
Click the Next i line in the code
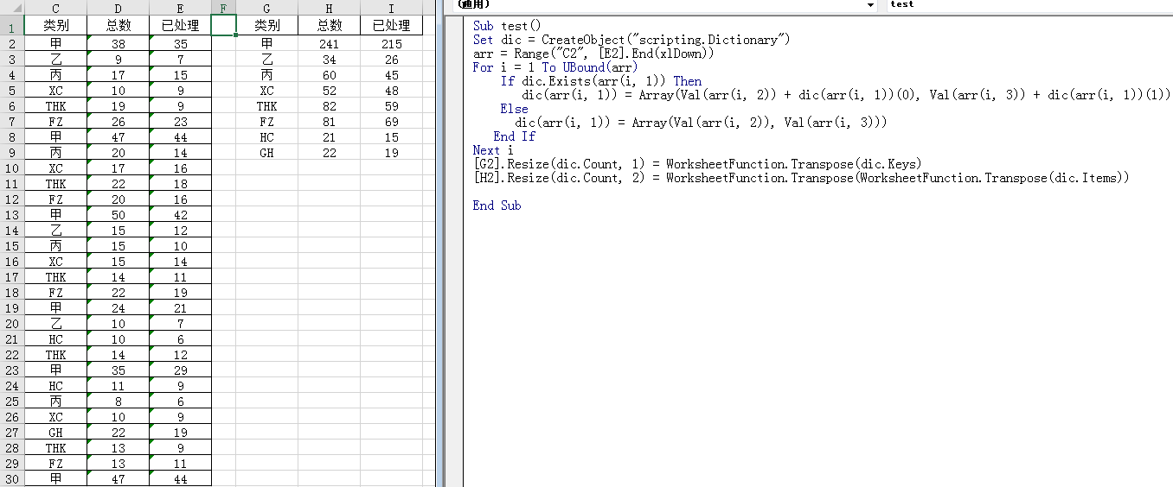(493, 150)
